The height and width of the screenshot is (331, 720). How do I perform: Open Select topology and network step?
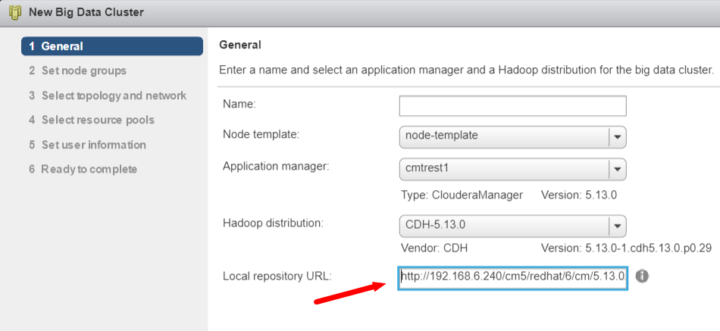(108, 95)
